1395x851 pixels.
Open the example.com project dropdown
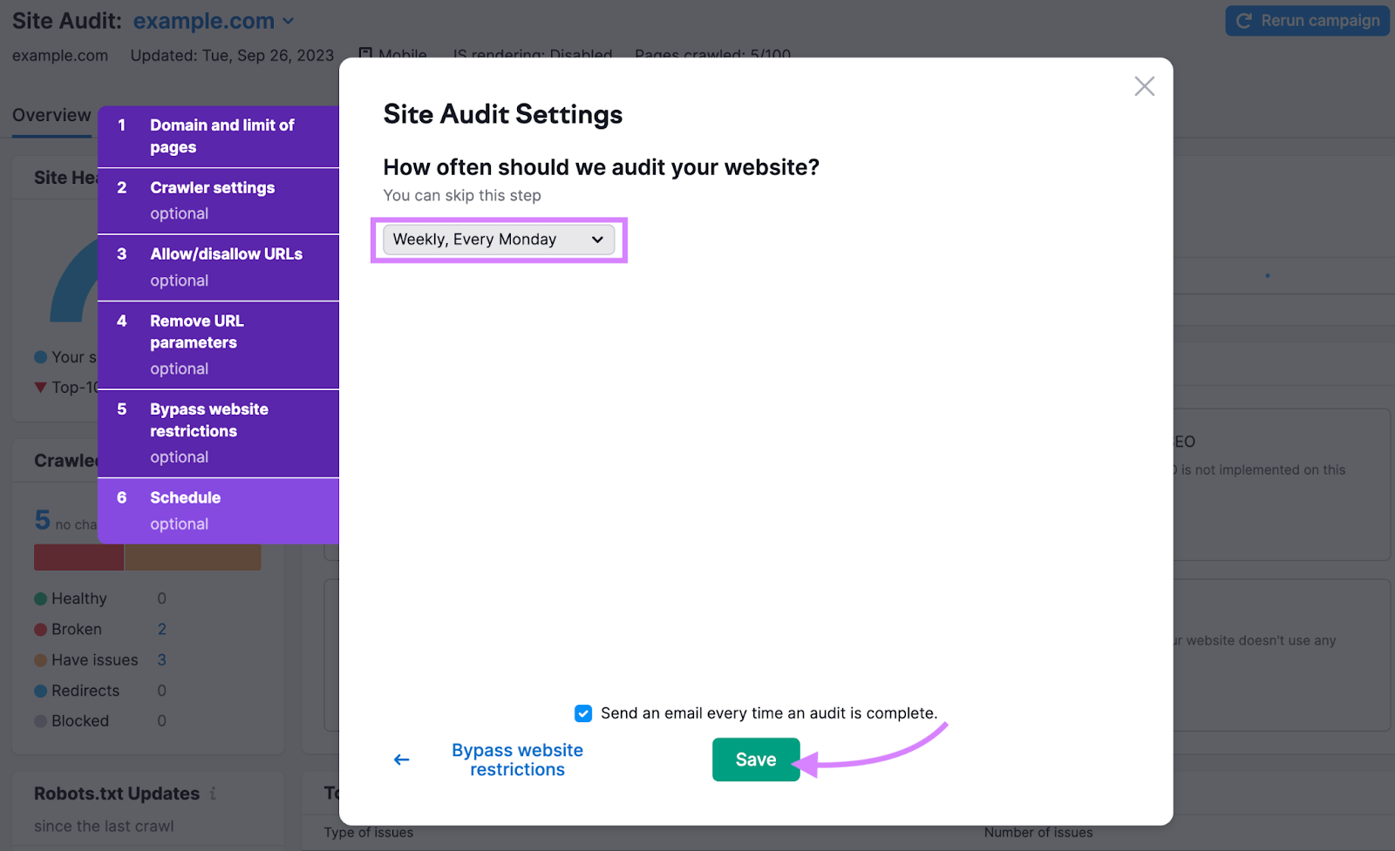tap(289, 20)
